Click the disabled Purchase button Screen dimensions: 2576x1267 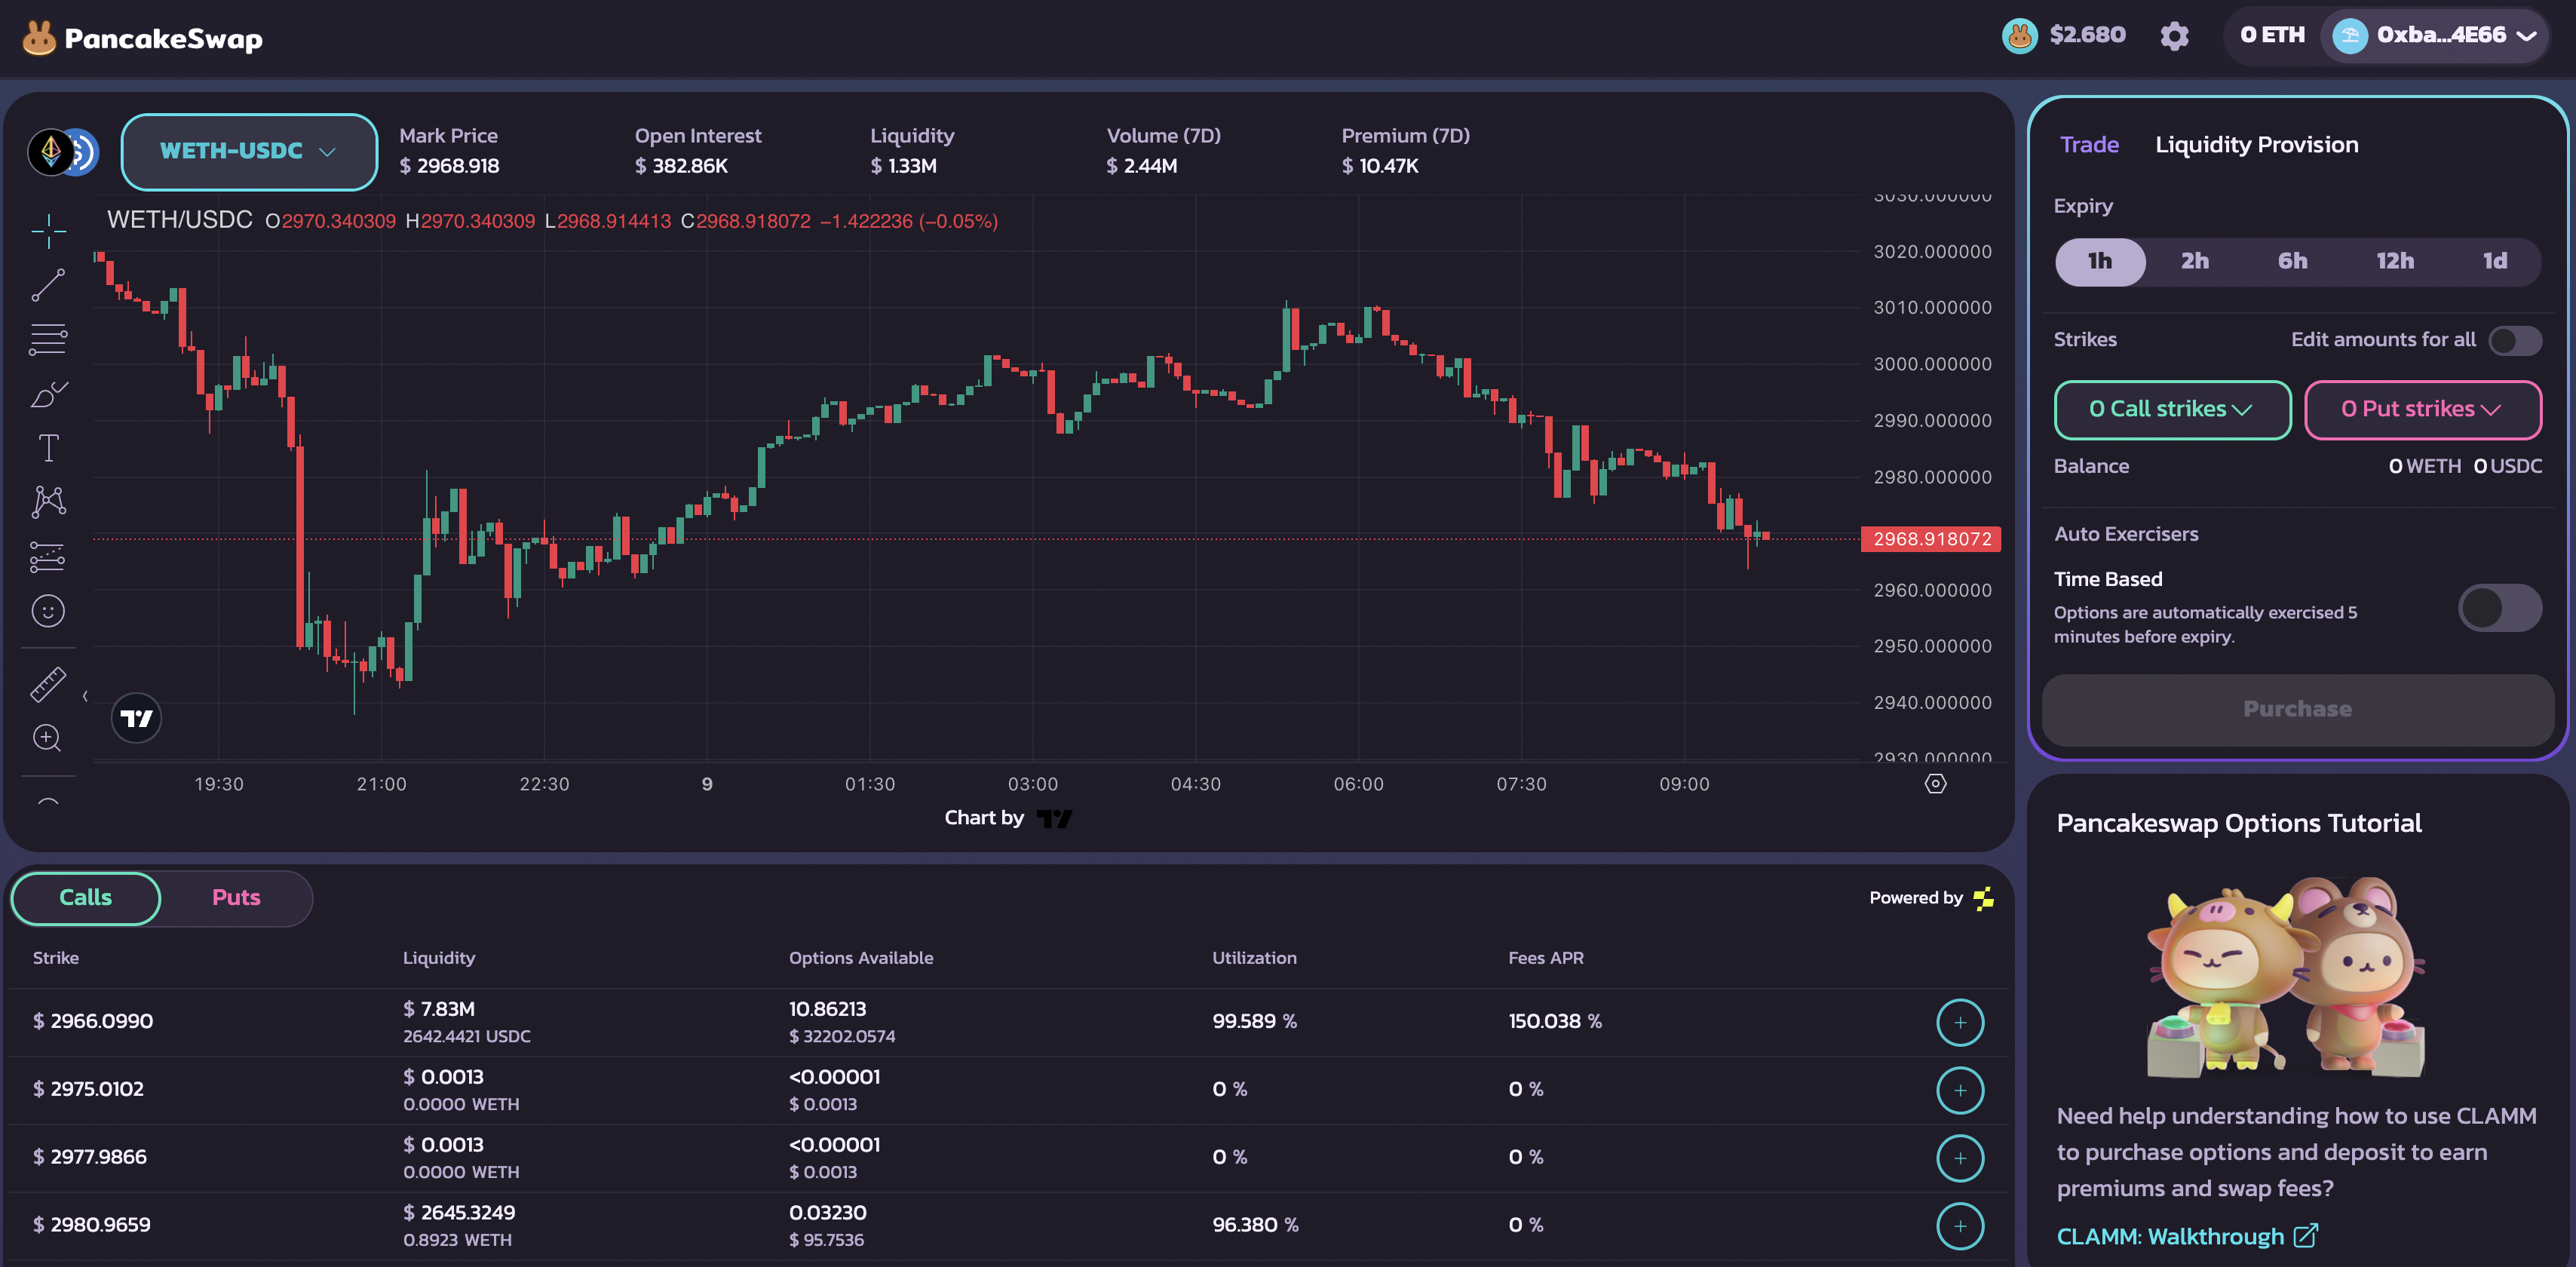click(2296, 709)
